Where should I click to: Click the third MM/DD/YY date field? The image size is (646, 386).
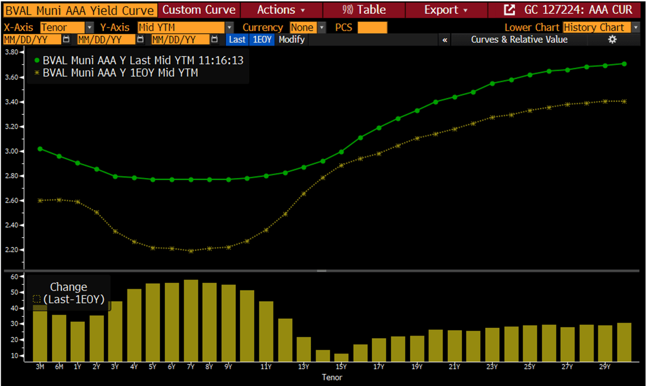[181, 40]
